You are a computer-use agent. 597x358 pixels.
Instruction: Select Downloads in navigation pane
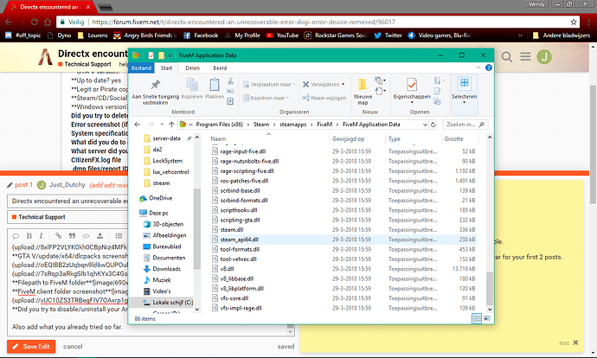166,269
